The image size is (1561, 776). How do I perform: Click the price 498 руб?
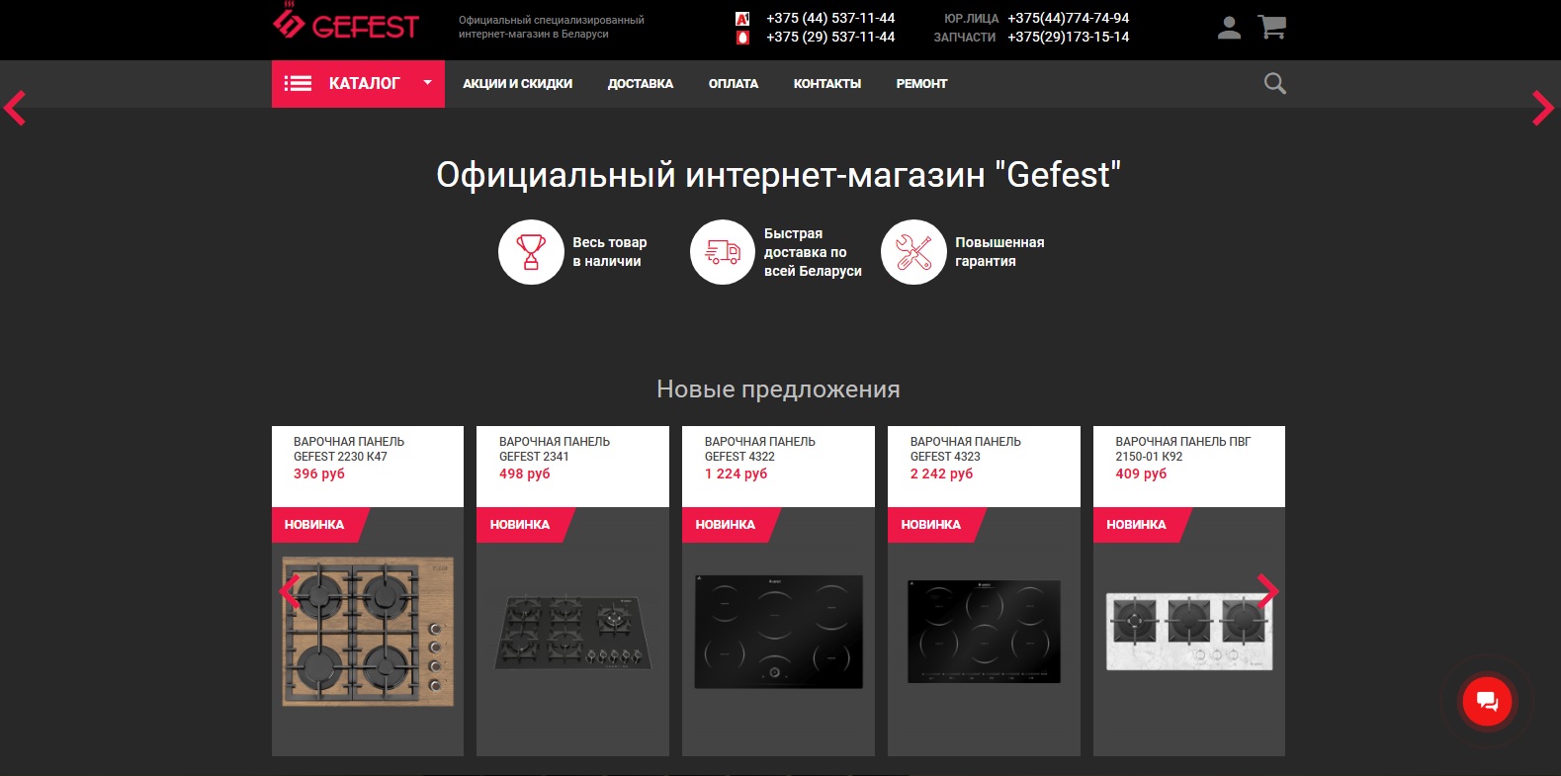525,474
